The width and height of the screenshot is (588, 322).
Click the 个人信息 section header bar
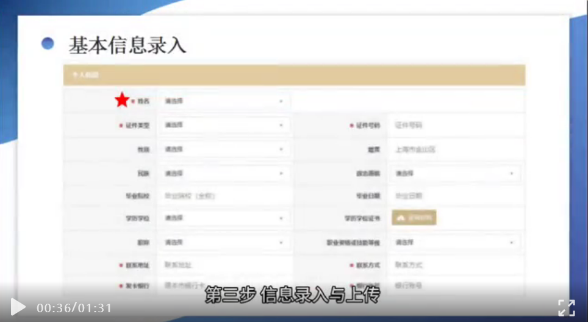(294, 75)
